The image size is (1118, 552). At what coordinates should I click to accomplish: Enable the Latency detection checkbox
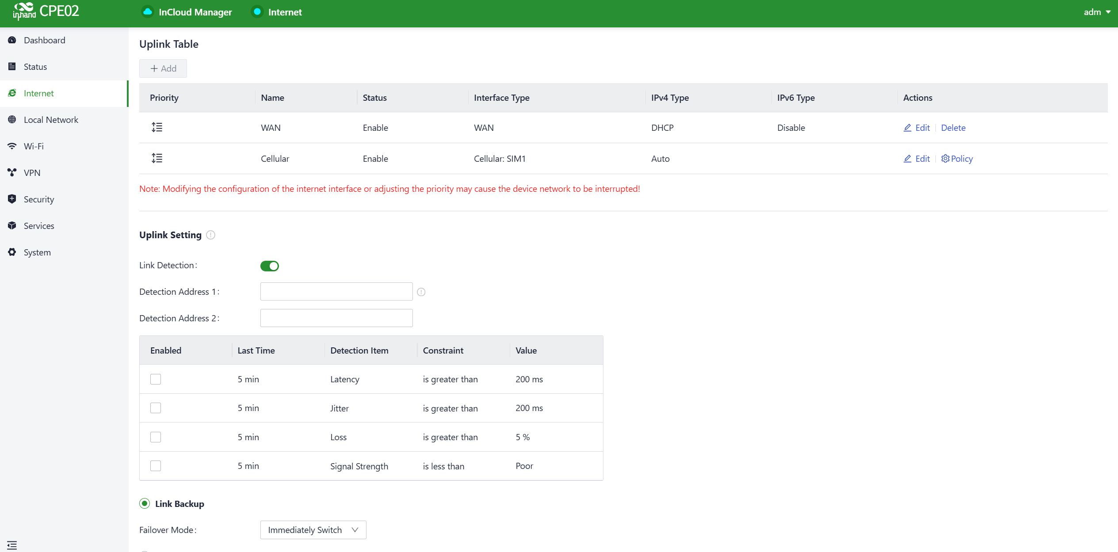click(156, 379)
